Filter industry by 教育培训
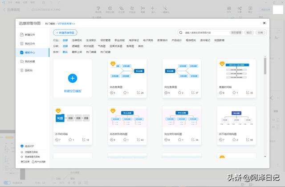285x187 pixels. point(162,41)
